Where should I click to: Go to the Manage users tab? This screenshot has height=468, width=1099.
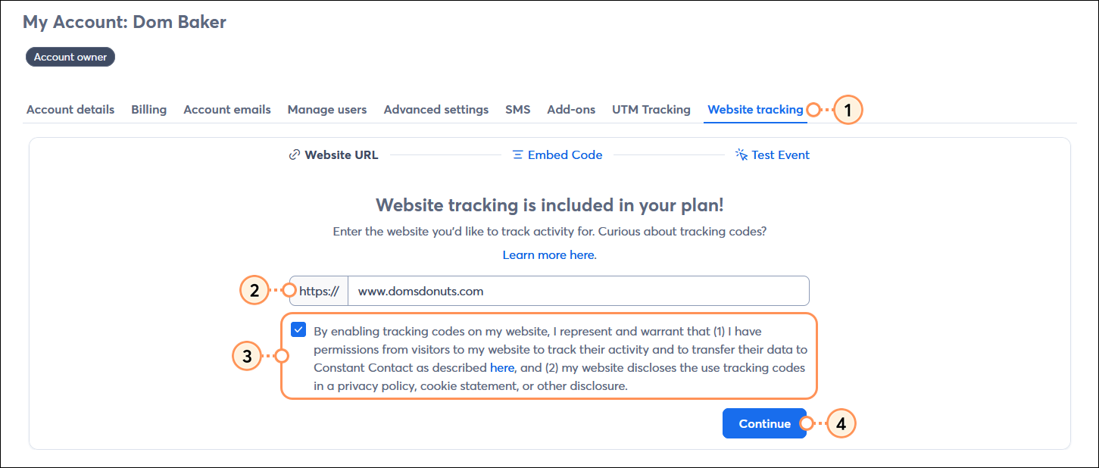[x=326, y=109]
